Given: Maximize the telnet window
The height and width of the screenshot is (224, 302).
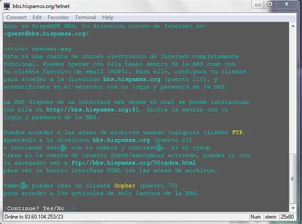Looking at the screenshot, I should point(270,4).
